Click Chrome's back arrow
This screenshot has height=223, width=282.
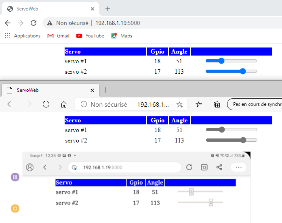[8, 23]
